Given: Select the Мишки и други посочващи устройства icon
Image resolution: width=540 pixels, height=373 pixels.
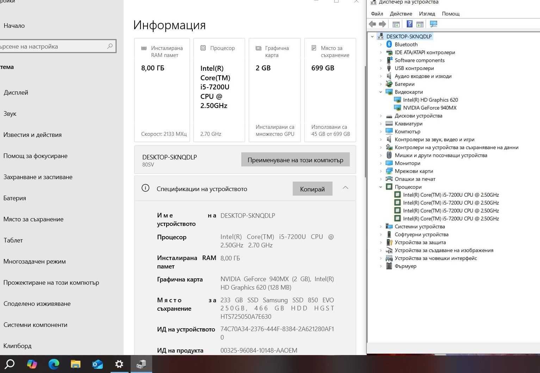Looking at the screenshot, I should pyautogui.click(x=389, y=155).
